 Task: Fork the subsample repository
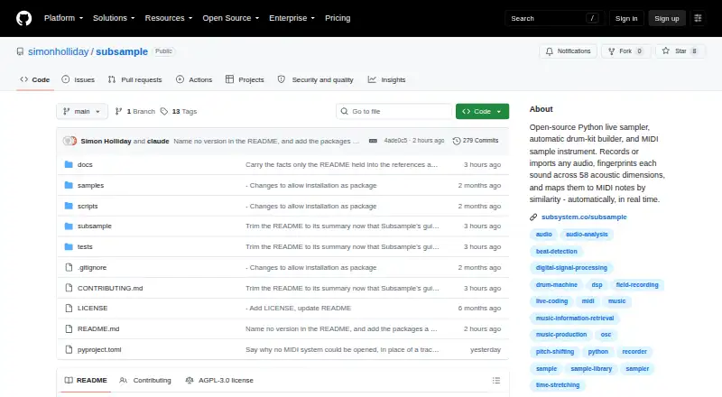tap(625, 51)
